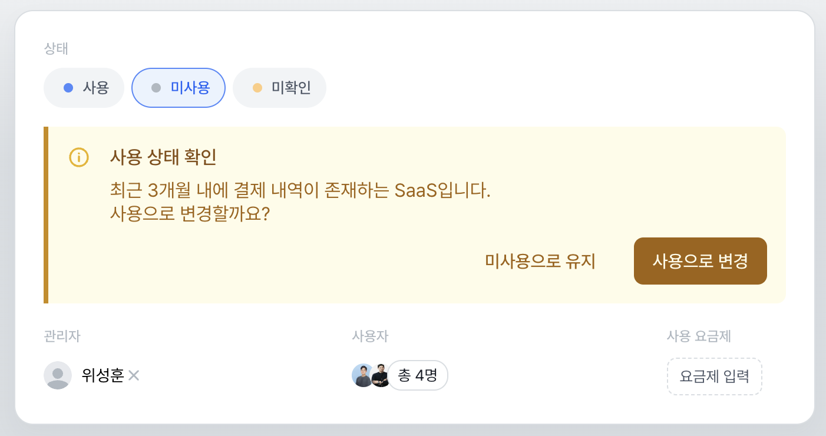Open the first user avatar photo
Viewport: 826px width, 436px height.
pos(362,375)
